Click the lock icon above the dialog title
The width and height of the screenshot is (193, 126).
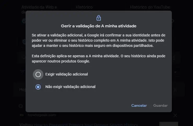click(x=99, y=18)
